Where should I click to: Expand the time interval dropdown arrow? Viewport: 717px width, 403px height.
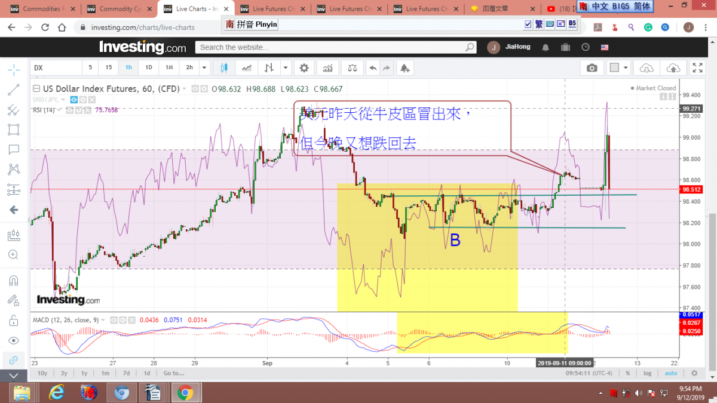pos(204,68)
